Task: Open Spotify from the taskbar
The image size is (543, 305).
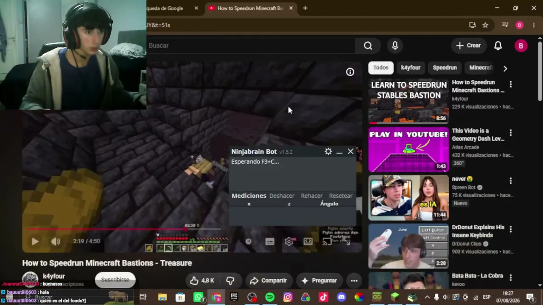Action: click(x=270, y=297)
